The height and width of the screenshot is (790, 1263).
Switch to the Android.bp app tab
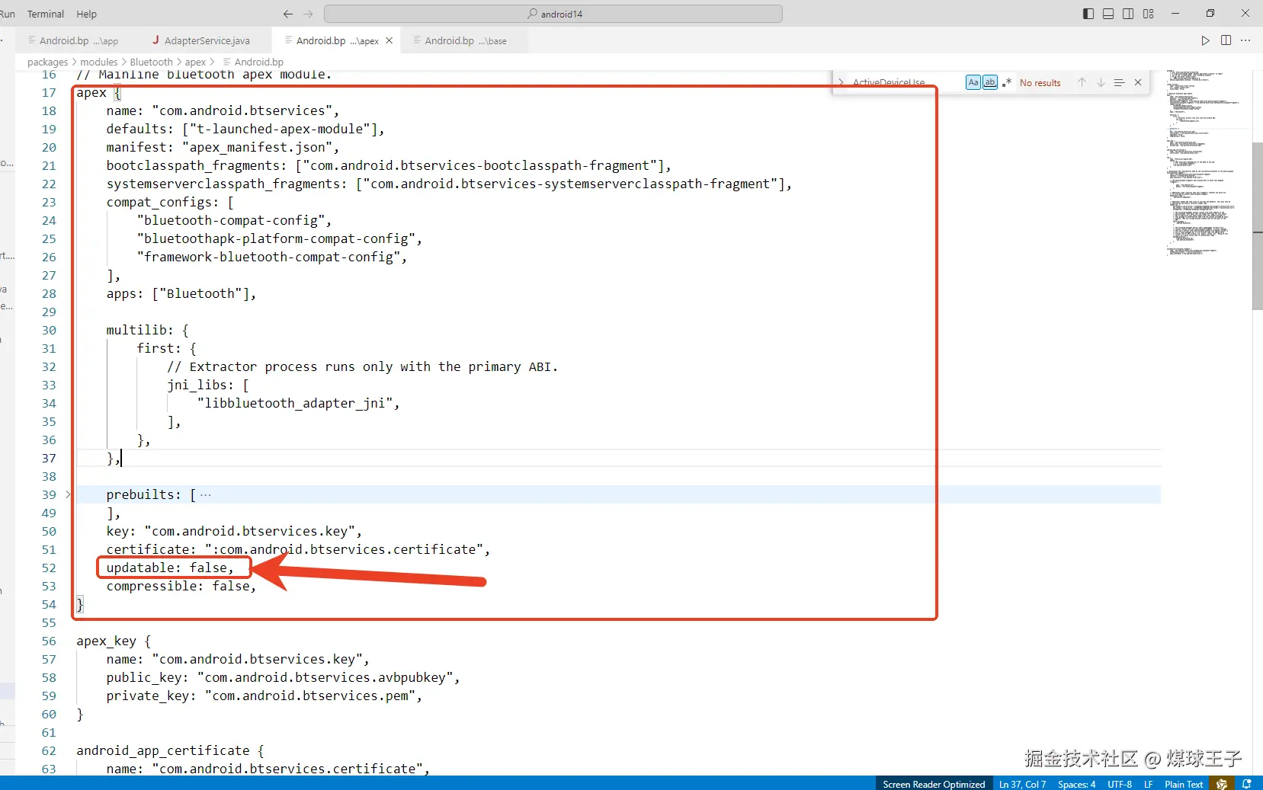[x=79, y=40]
